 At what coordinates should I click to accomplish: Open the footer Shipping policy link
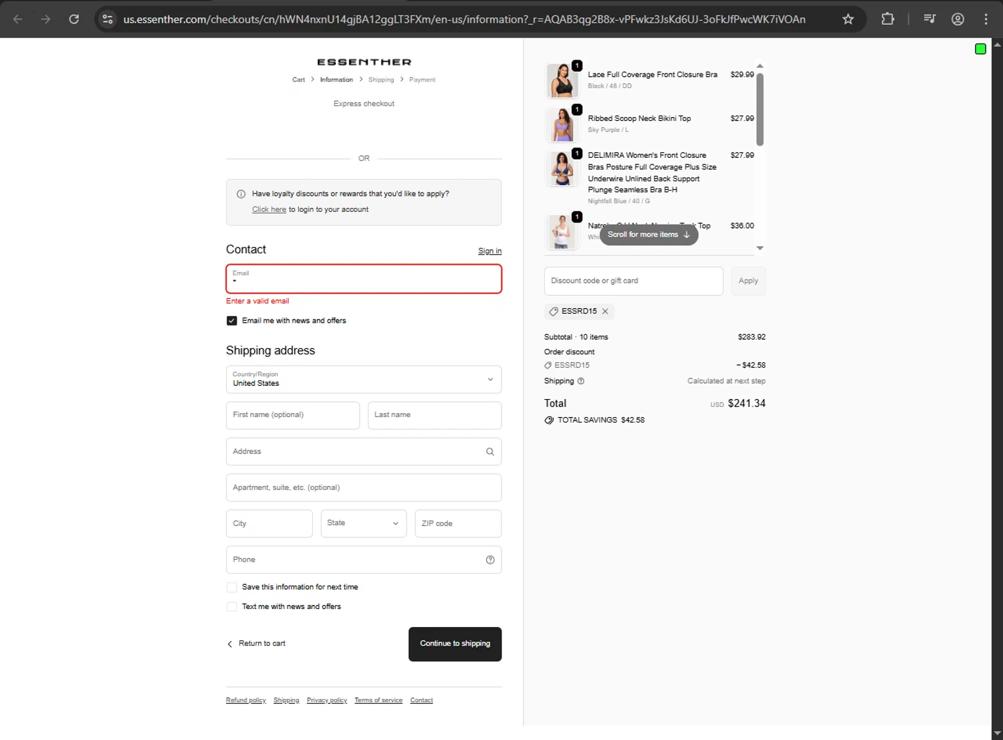286,701
